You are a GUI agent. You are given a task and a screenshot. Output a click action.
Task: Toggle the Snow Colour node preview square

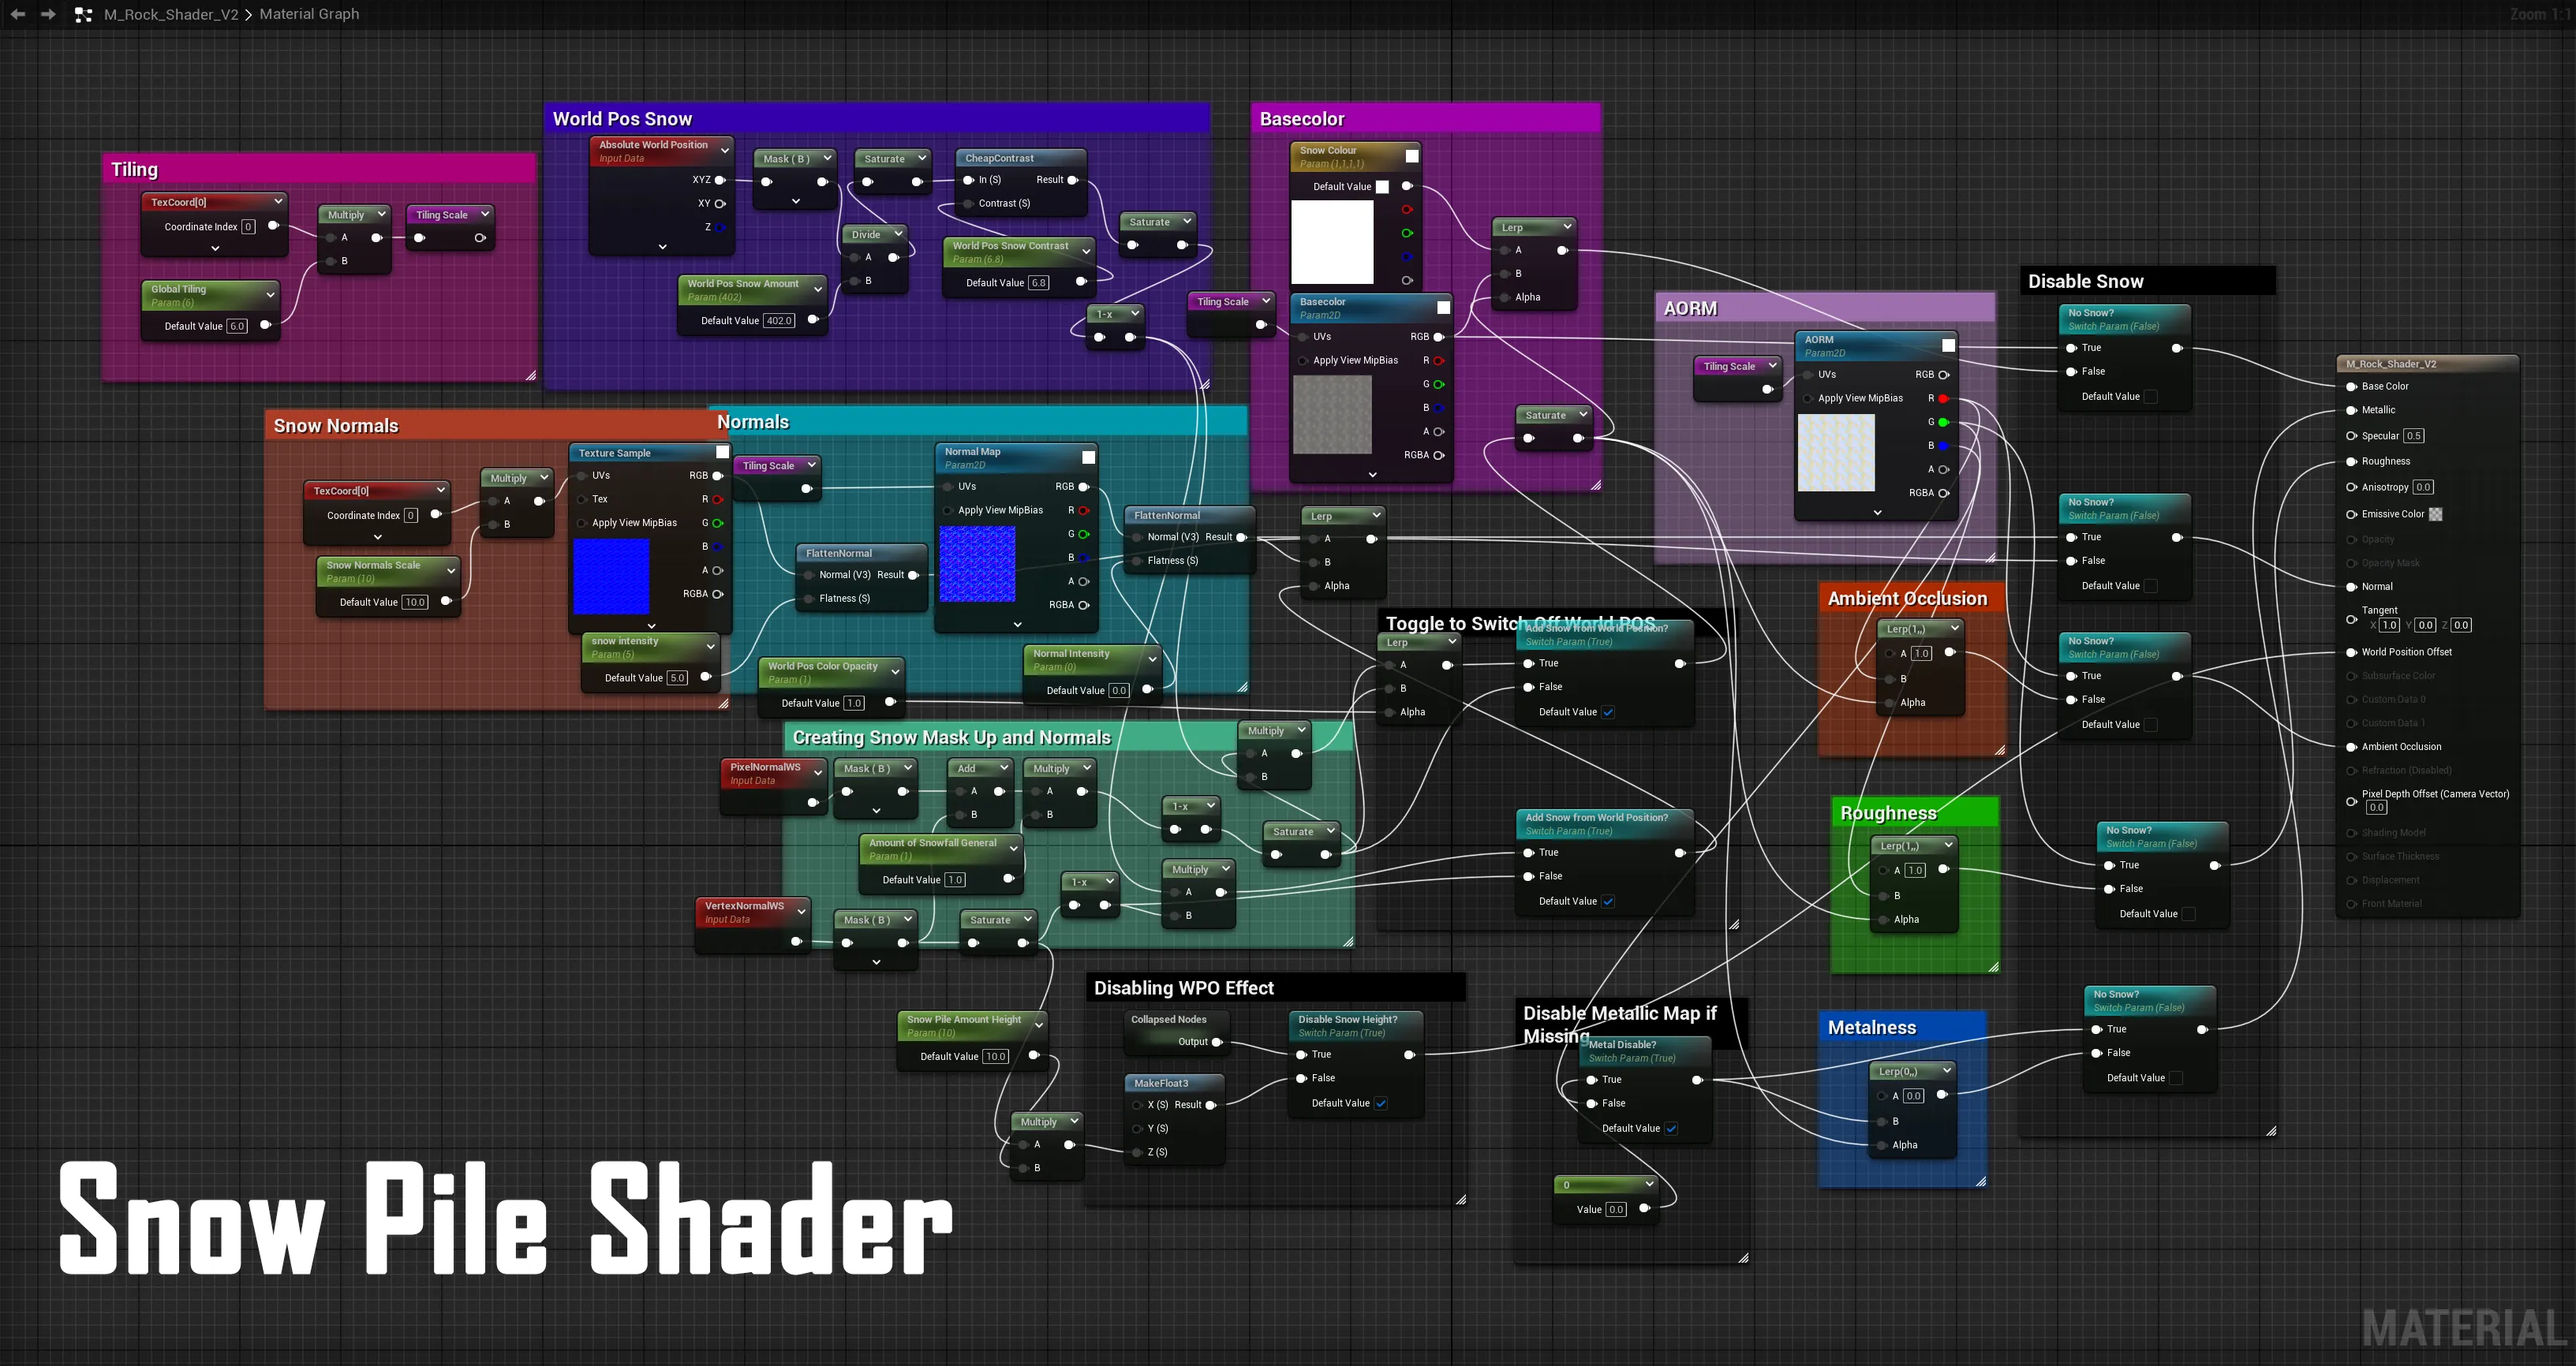click(x=1412, y=156)
